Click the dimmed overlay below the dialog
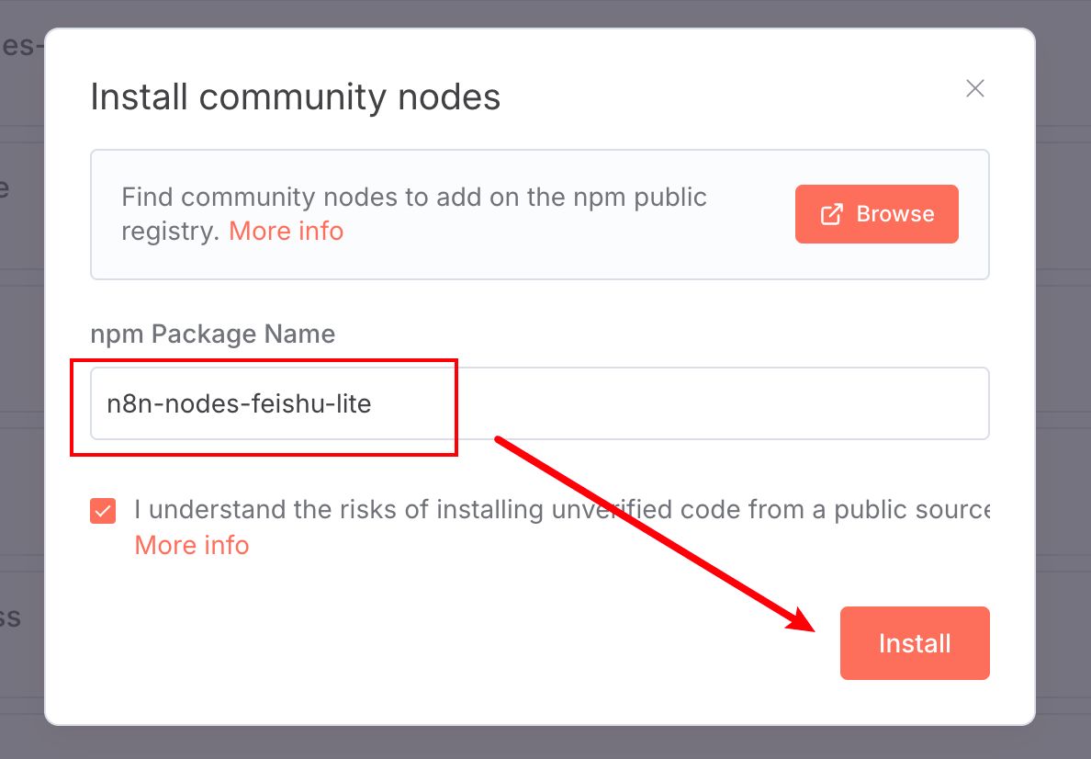Viewport: 1091px width, 759px height. click(551, 742)
